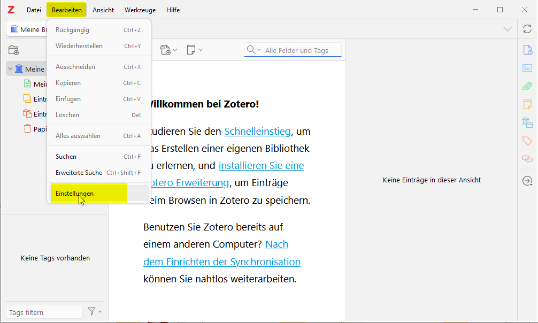Click Alles auswählen menu entry

coord(99,136)
